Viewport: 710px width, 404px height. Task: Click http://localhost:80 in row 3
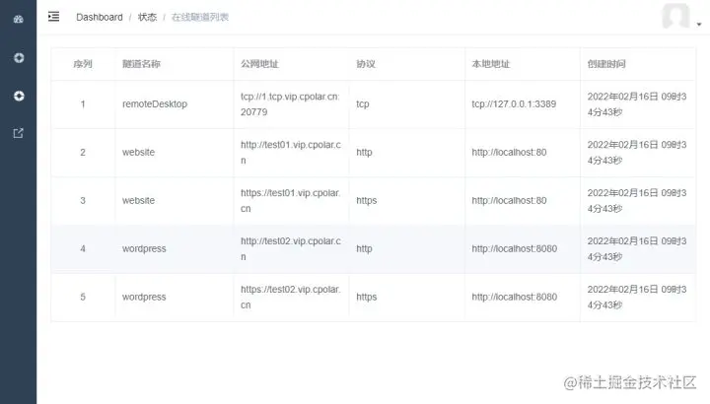tap(509, 200)
